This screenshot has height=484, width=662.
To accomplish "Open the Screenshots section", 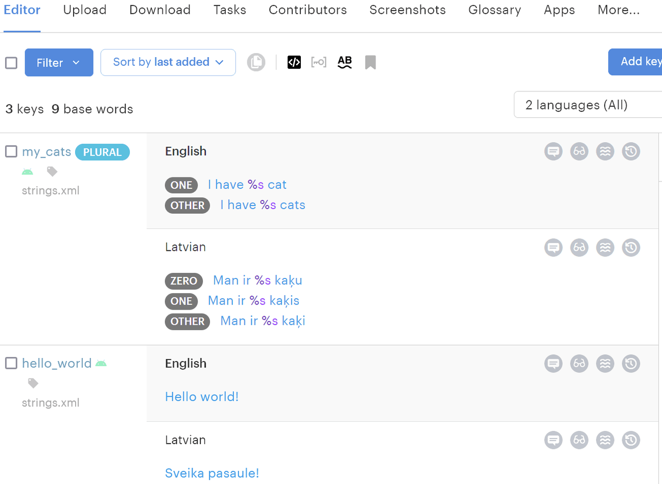I will pos(407,10).
